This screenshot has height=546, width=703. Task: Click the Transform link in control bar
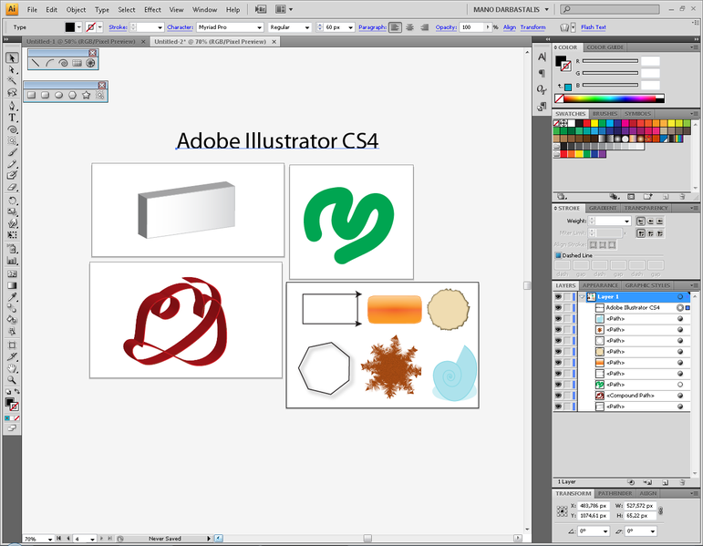[532, 27]
